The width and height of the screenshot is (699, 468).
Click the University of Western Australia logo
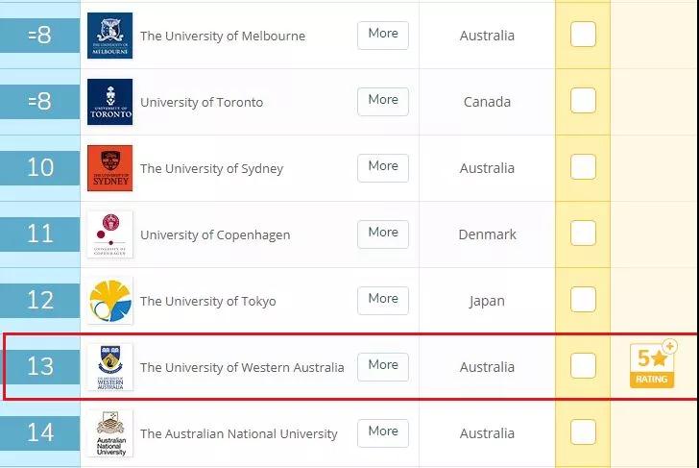(109, 367)
